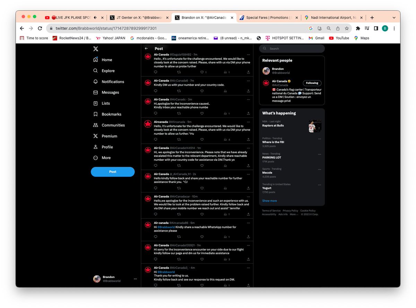The image size is (416, 308).
Task: Open the Gmail bookmark
Action: click(317, 38)
